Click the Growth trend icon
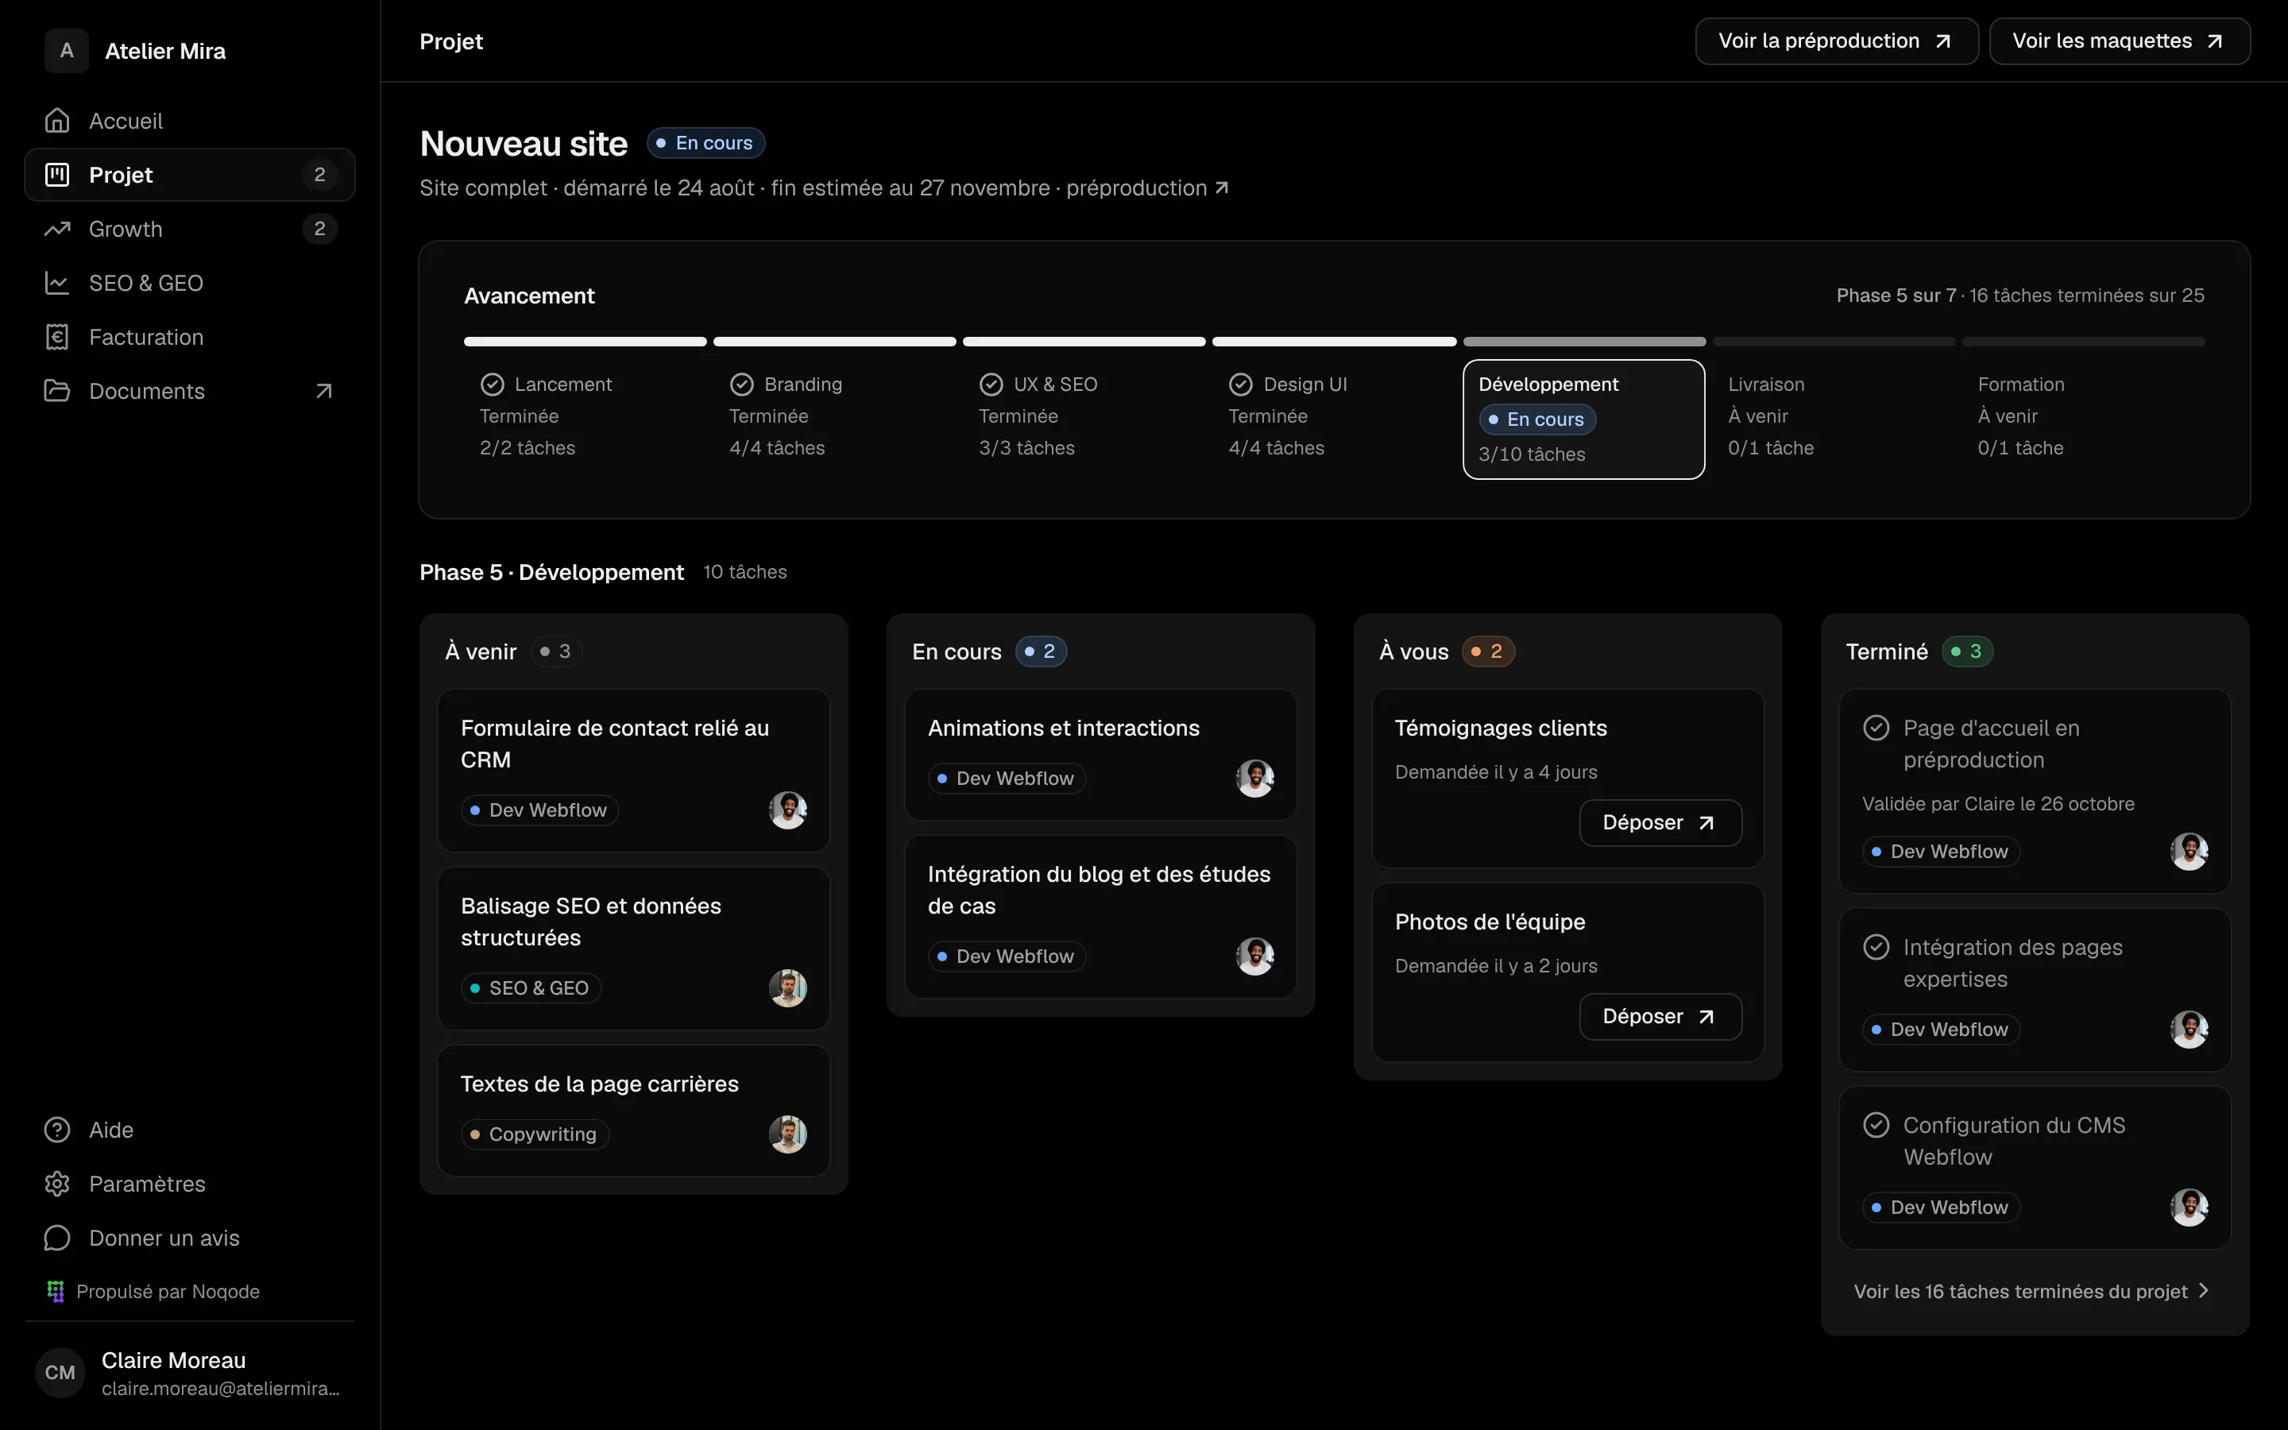 click(58, 229)
